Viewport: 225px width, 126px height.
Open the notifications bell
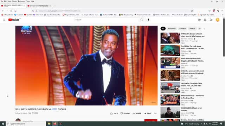pos(211,20)
